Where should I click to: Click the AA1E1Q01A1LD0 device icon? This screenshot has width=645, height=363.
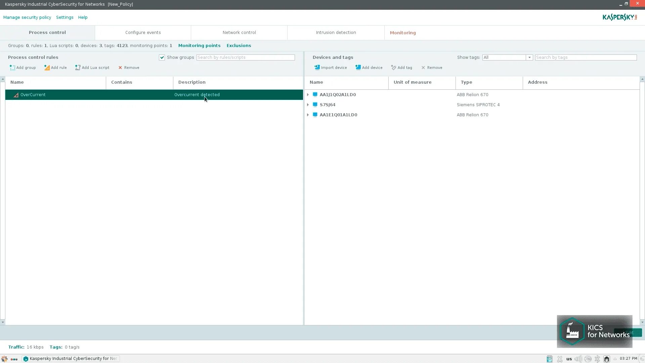tap(315, 115)
